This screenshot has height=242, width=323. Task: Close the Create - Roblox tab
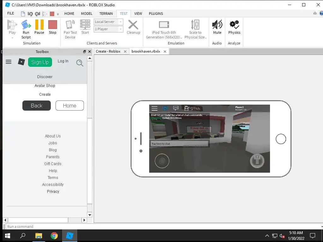[125, 52]
